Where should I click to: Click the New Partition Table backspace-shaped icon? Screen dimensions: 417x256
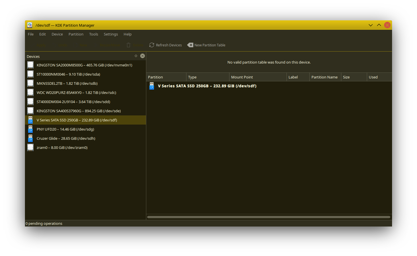click(190, 45)
